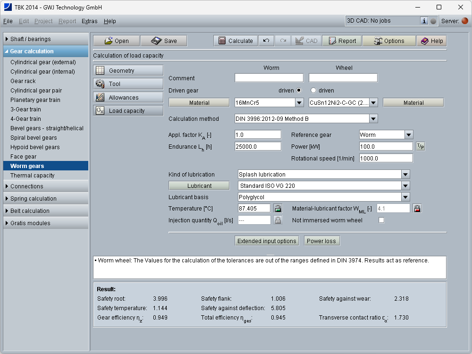
Task: Open the Reference gear dropdown
Action: pos(409,135)
